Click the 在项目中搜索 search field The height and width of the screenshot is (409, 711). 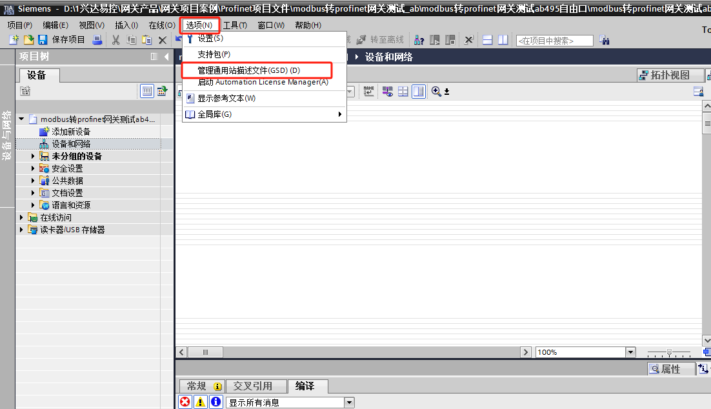pos(555,41)
